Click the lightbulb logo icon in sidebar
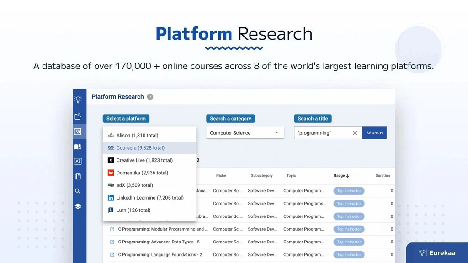Screen dimensions: 468x263 (x=78, y=99)
